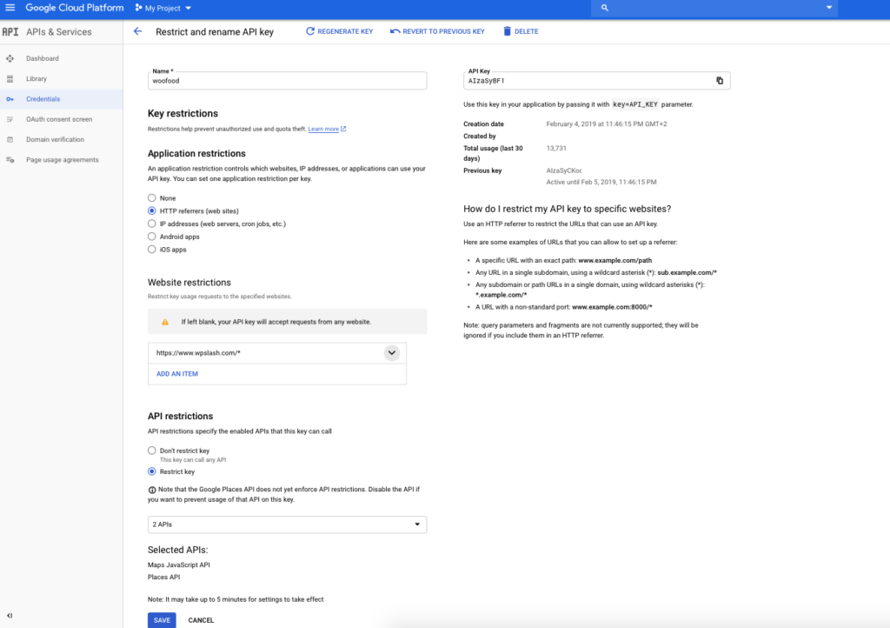Click the project icon beside My Project
The width and height of the screenshot is (890, 628).
tap(138, 8)
